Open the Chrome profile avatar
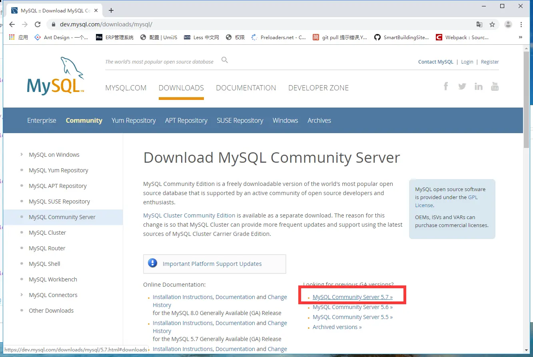The height and width of the screenshot is (357, 533). click(x=508, y=24)
